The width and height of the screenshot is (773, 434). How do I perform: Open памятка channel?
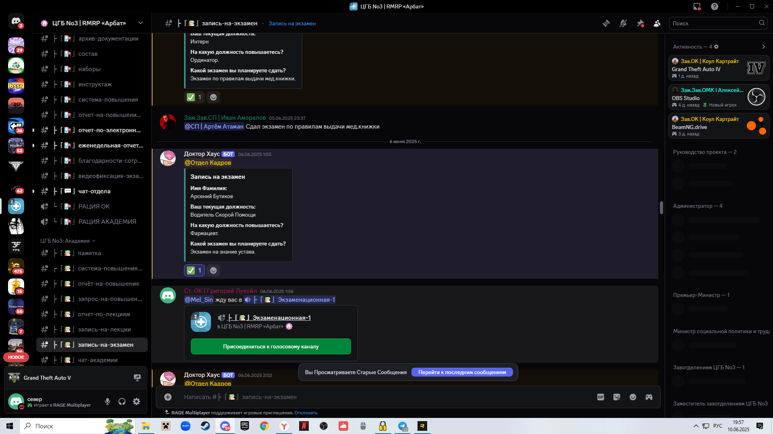(x=92, y=253)
